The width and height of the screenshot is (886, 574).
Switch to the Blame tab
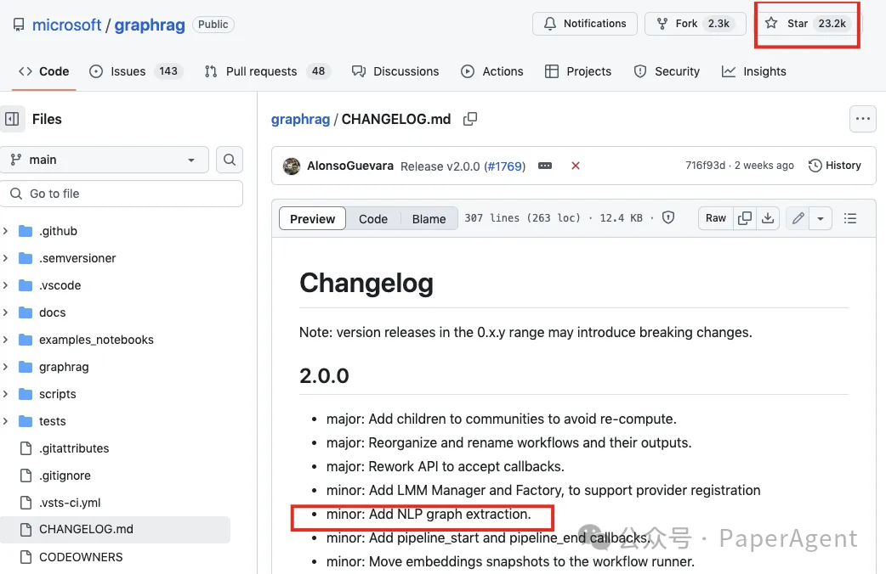pyautogui.click(x=429, y=218)
